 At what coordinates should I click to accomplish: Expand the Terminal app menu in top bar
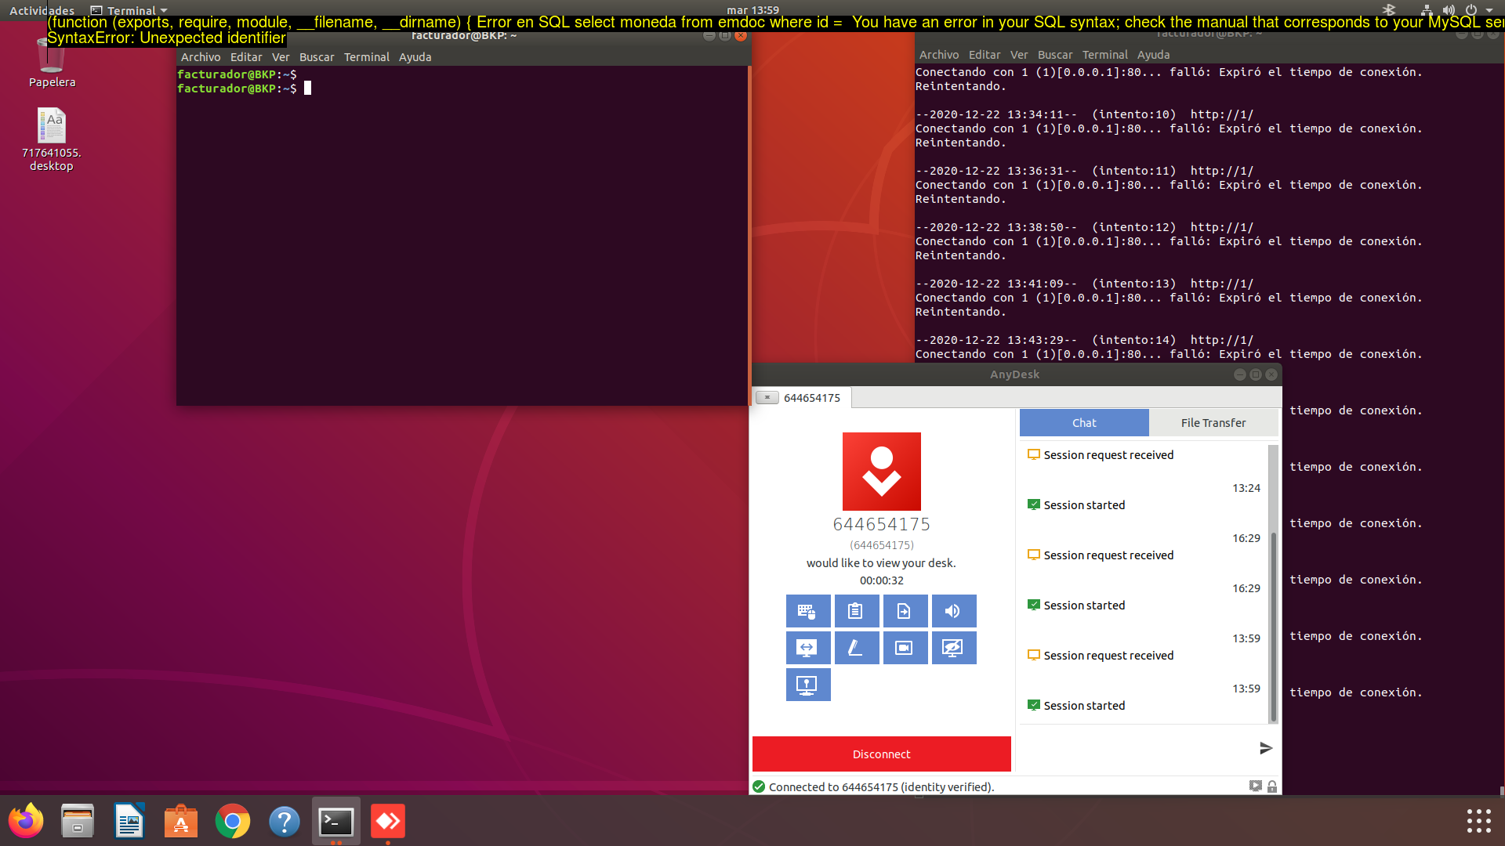click(129, 10)
